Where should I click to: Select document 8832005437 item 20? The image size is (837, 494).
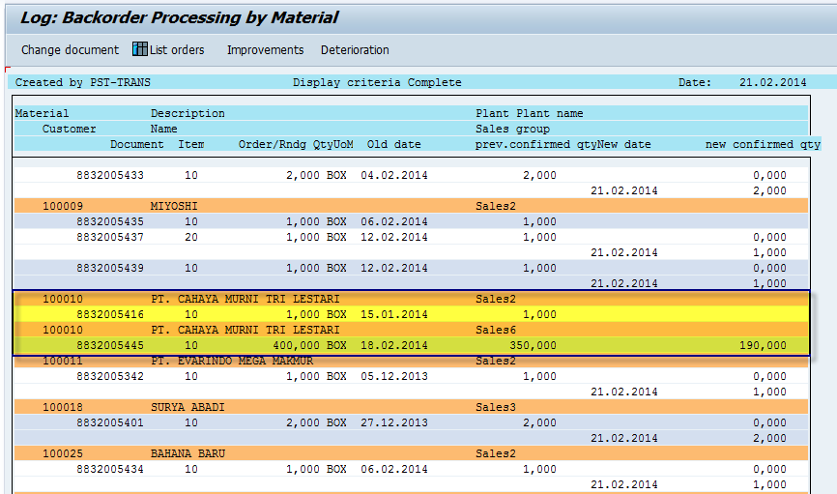pos(110,237)
